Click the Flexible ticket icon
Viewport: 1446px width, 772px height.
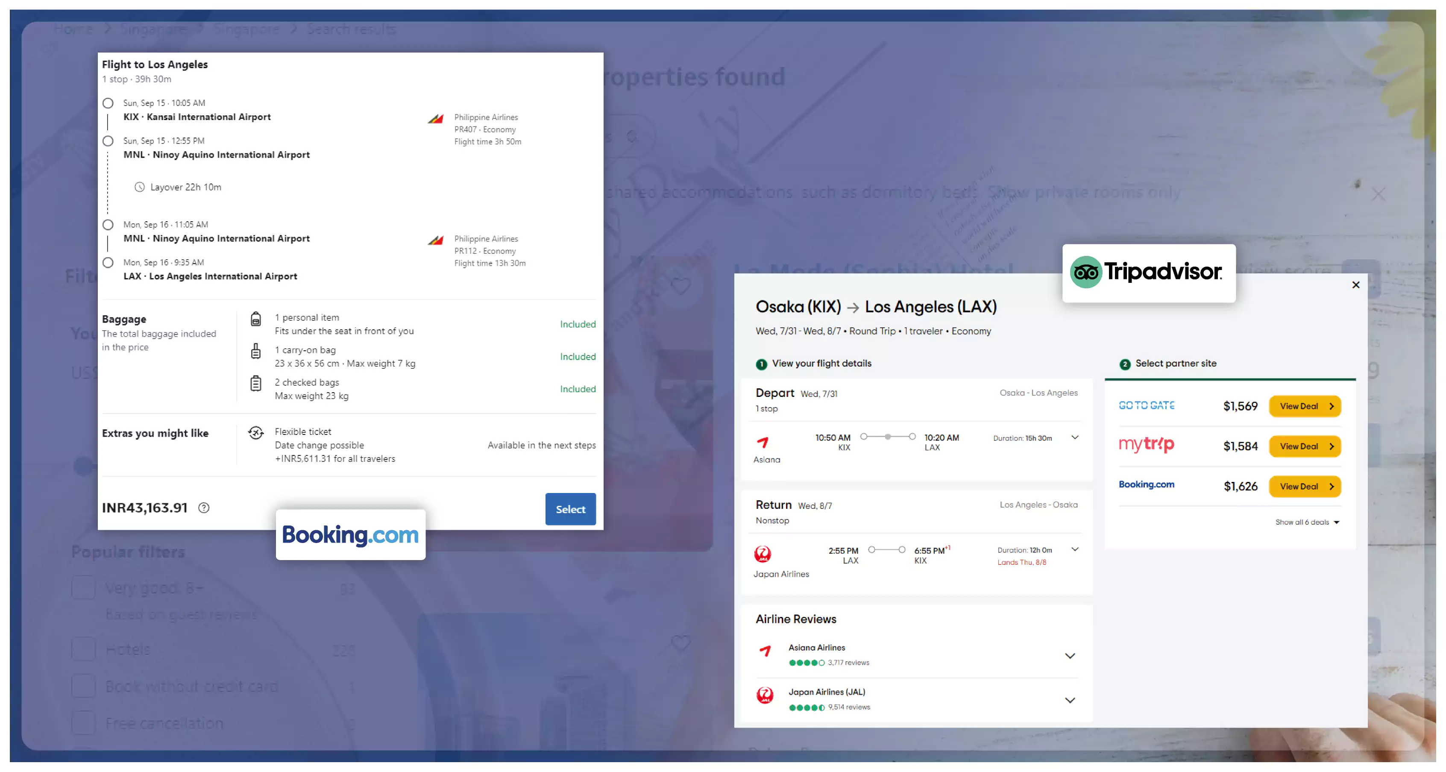(256, 432)
